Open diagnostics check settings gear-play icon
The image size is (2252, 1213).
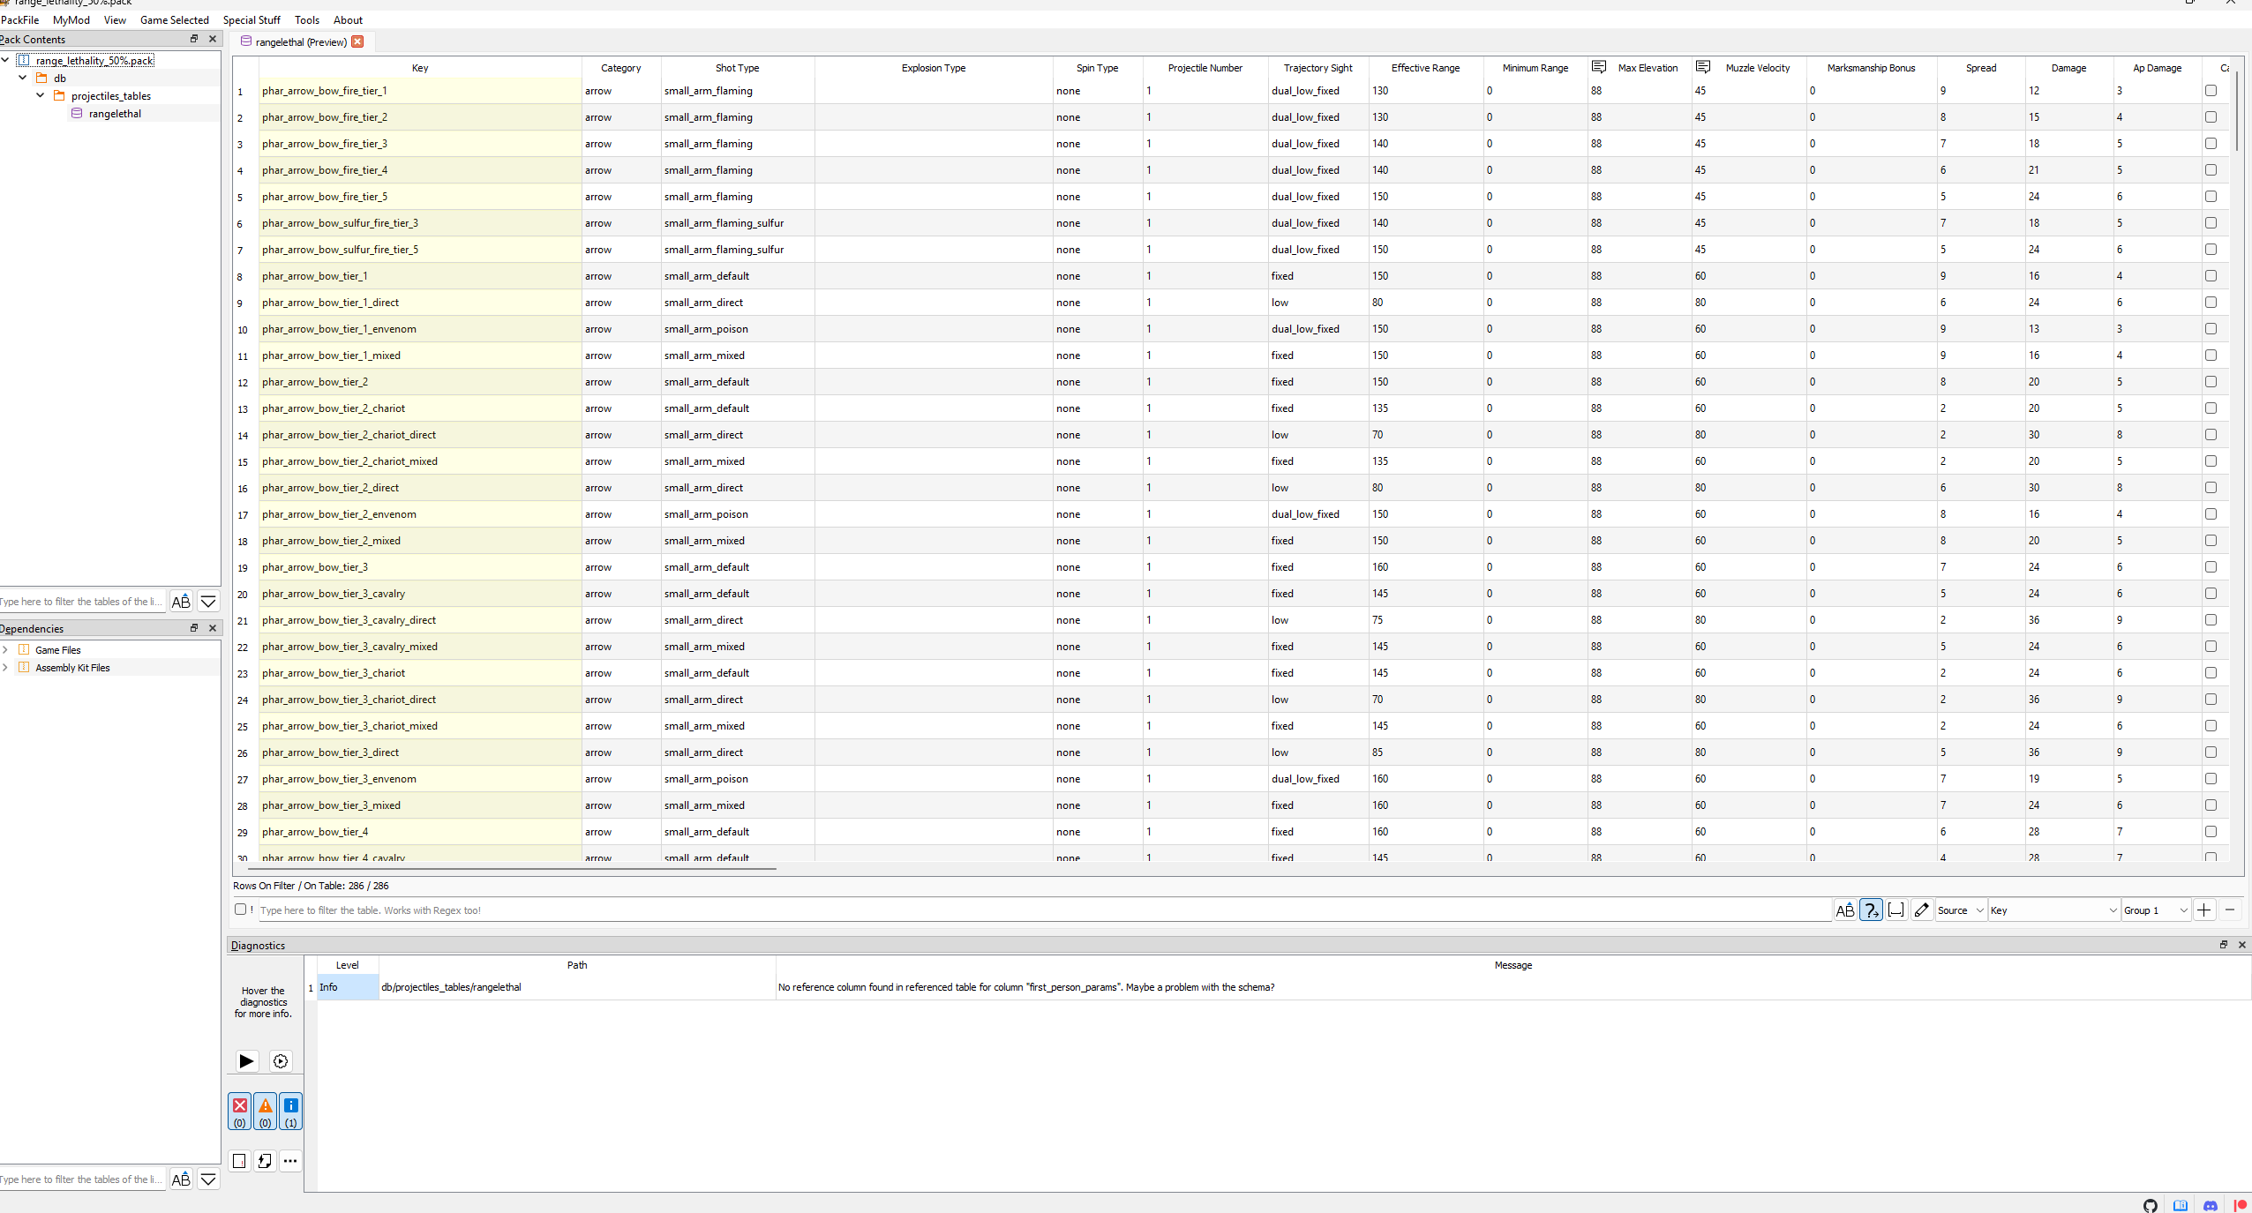(x=281, y=1060)
